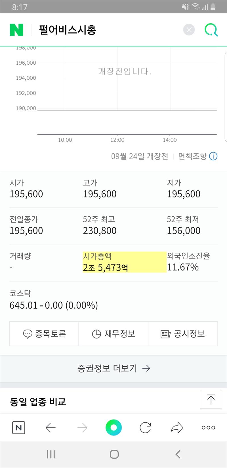Reload page with refresh icon

click(145, 428)
